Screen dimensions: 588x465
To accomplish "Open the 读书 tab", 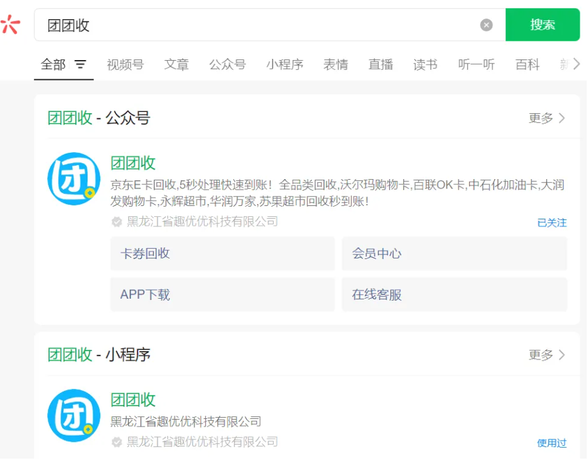I will point(426,65).
